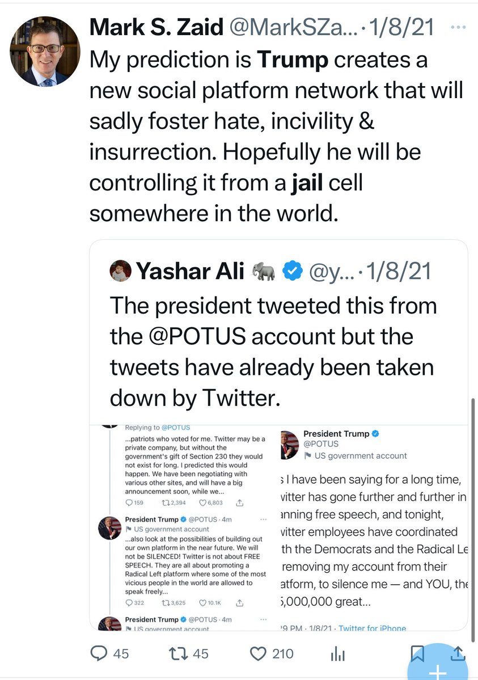Open Yashar Ali's name in quoted tweet
478x680 pixels.
coord(190,272)
